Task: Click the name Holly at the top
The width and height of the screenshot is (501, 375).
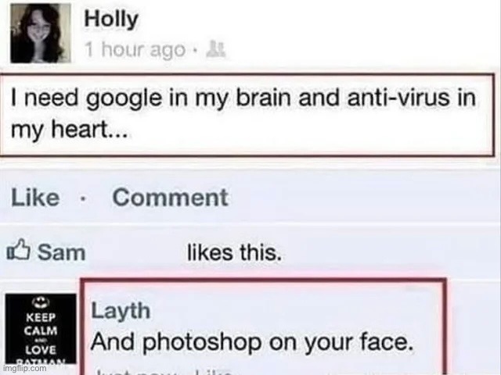Action: [x=111, y=20]
